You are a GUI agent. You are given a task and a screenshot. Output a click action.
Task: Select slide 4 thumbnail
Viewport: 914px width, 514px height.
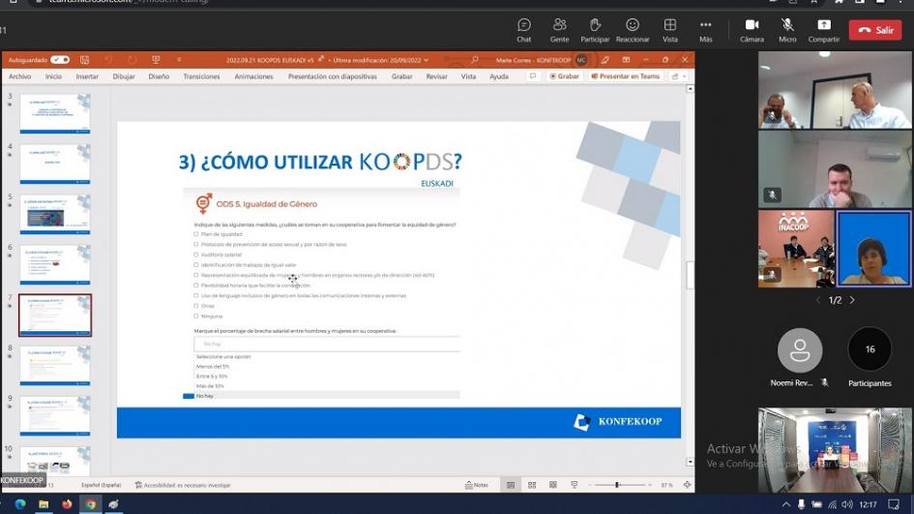(x=55, y=164)
